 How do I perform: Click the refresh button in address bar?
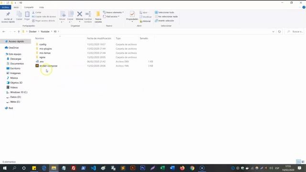[279, 32]
